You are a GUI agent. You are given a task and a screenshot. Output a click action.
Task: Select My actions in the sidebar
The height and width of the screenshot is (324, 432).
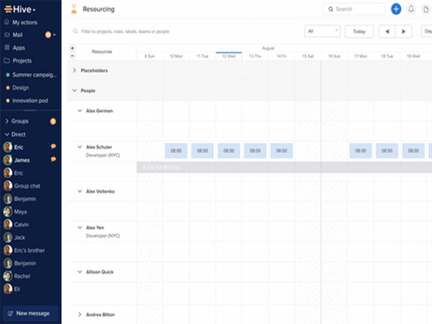(25, 22)
